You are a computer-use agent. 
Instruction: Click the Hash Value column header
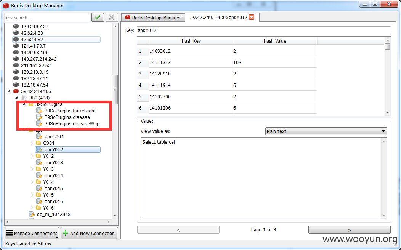tap(275, 41)
